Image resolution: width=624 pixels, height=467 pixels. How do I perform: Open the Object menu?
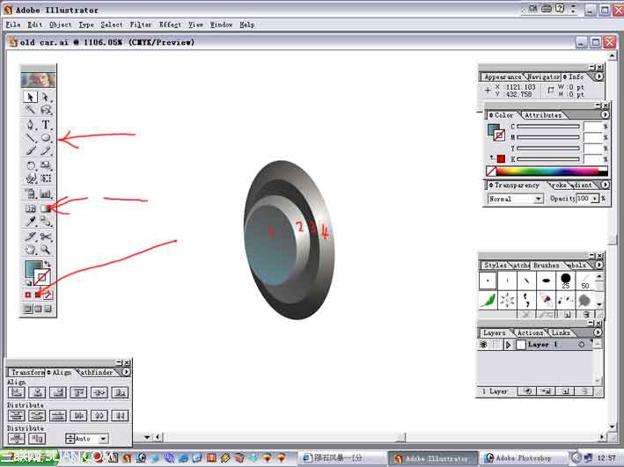[60, 25]
